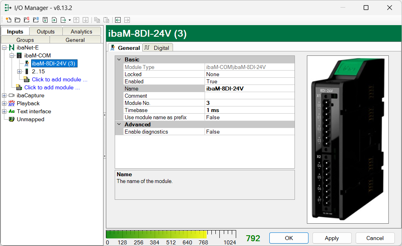Confirm with the OK button

(x=289, y=238)
